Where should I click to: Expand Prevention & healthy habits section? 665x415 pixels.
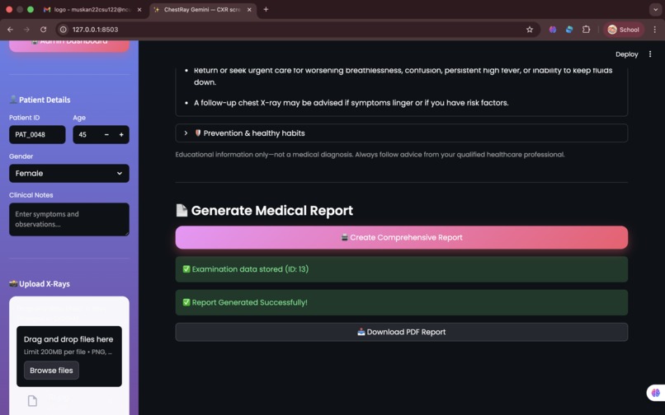coord(401,133)
